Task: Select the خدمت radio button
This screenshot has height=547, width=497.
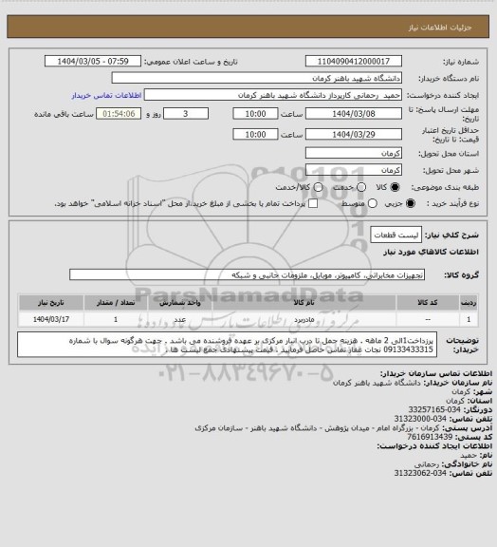Action: pos(361,187)
